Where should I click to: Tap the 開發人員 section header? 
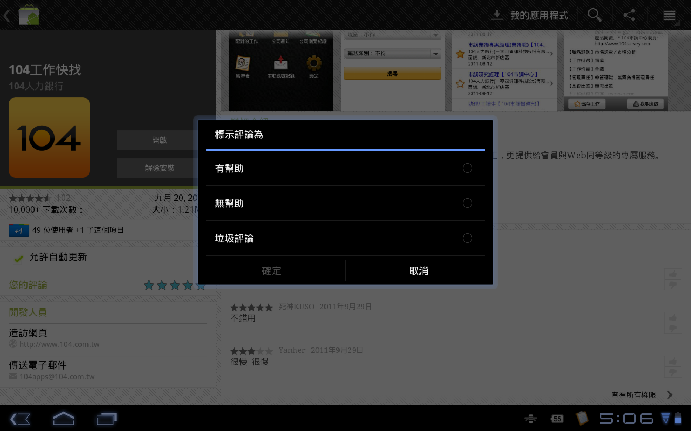[x=28, y=312]
